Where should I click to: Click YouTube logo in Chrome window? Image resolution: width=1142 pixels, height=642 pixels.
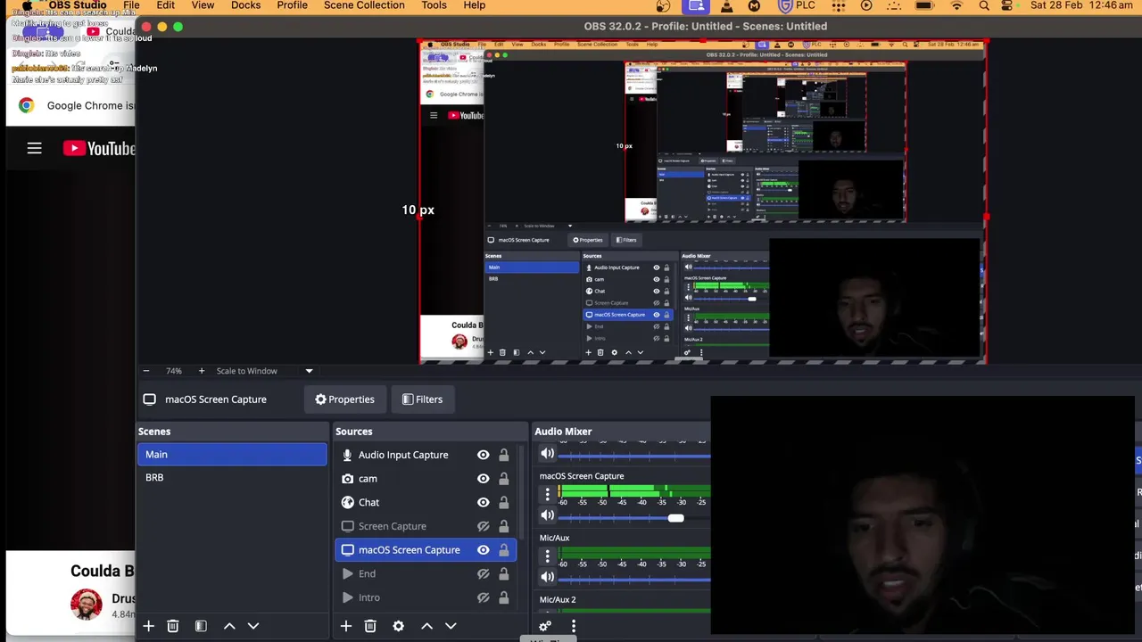[x=98, y=149]
